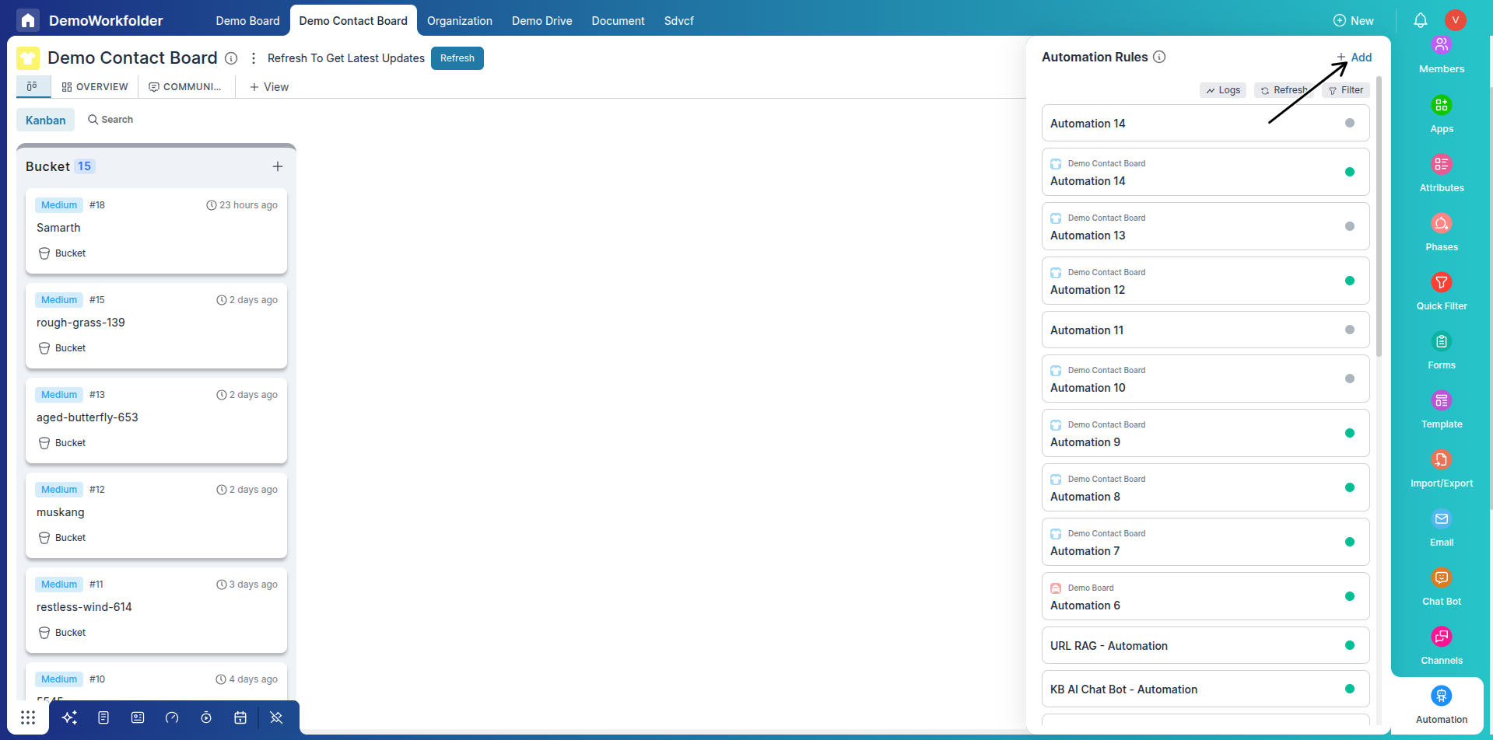The height and width of the screenshot is (740, 1493).
Task: Toggle the status dot of Automation 11
Action: coord(1350,330)
